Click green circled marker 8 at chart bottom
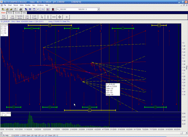The width and height of the screenshot is (188, 137). pyautogui.click(x=90, y=107)
